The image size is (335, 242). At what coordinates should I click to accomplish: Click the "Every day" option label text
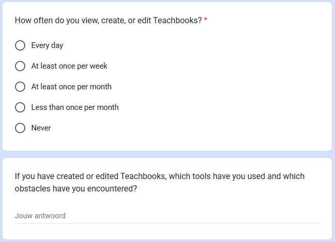pyautogui.click(x=47, y=45)
